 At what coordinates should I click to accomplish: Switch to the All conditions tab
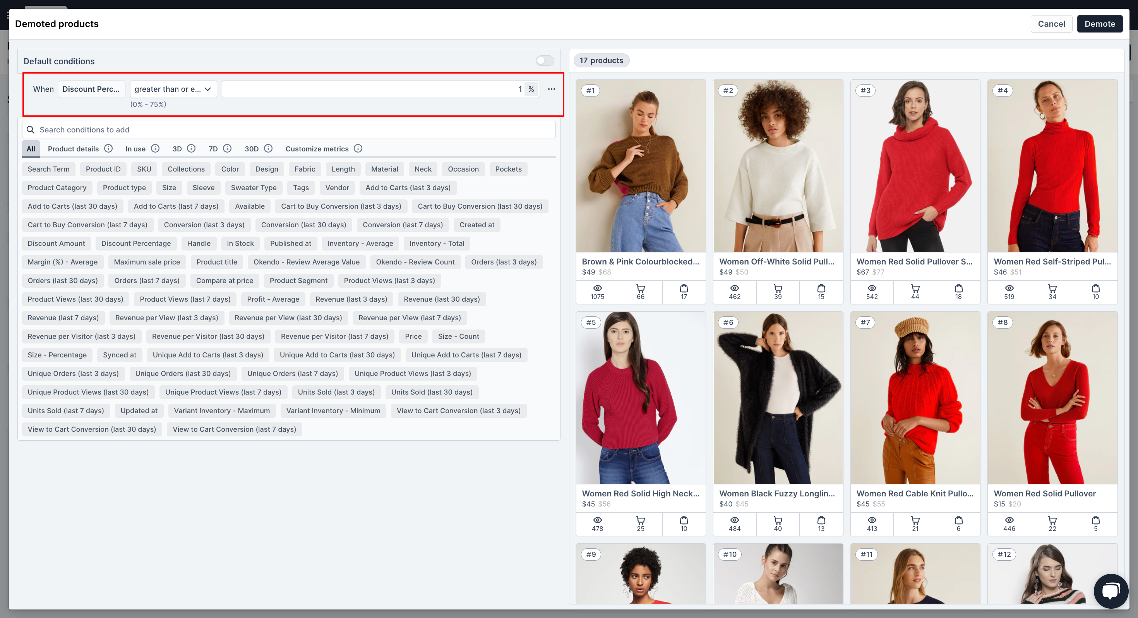coord(31,149)
